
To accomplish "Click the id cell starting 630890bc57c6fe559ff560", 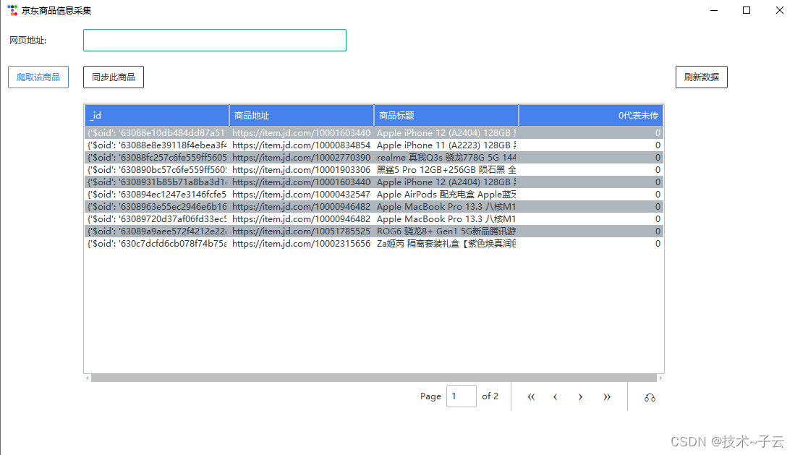I will tap(157, 170).
